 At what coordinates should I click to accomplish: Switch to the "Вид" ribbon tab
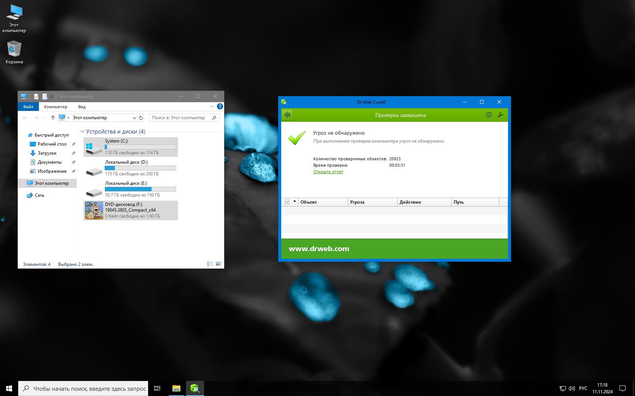tap(82, 107)
